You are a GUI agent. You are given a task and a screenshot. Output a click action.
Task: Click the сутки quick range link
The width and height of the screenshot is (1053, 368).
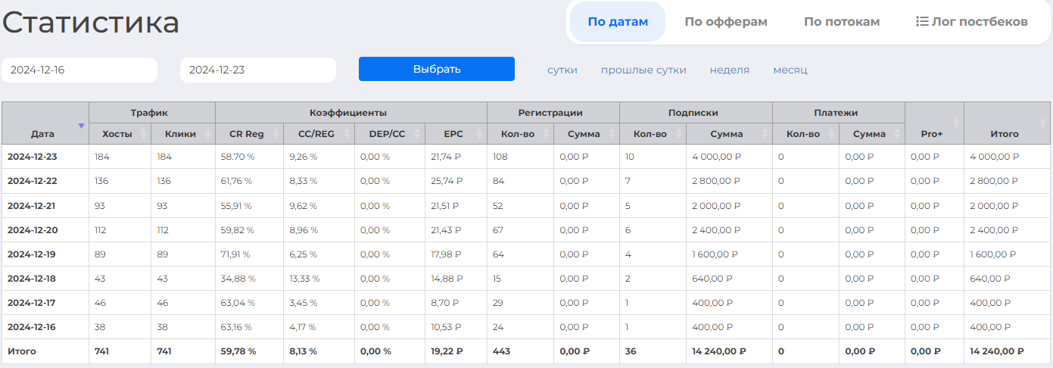coord(562,70)
